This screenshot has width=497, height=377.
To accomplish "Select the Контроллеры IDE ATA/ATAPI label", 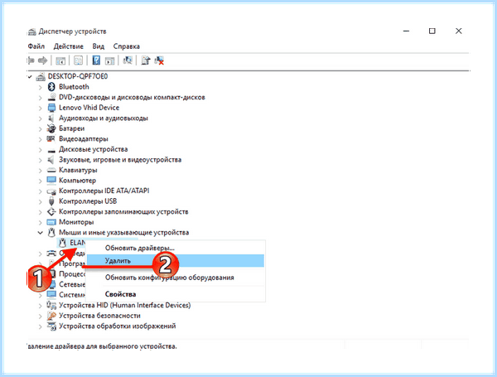I will point(104,191).
